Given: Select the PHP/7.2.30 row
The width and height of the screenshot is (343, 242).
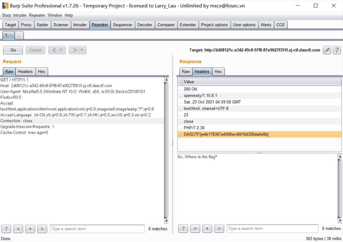Looking at the screenshot, I should 259,128.
